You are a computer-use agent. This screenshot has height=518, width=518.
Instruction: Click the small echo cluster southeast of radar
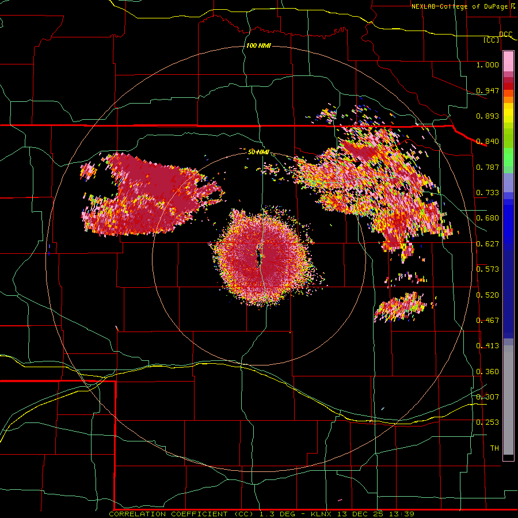point(401,307)
